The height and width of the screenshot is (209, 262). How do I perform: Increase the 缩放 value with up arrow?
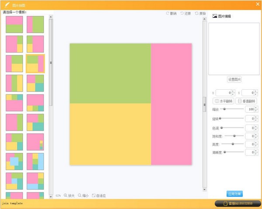click(256, 108)
